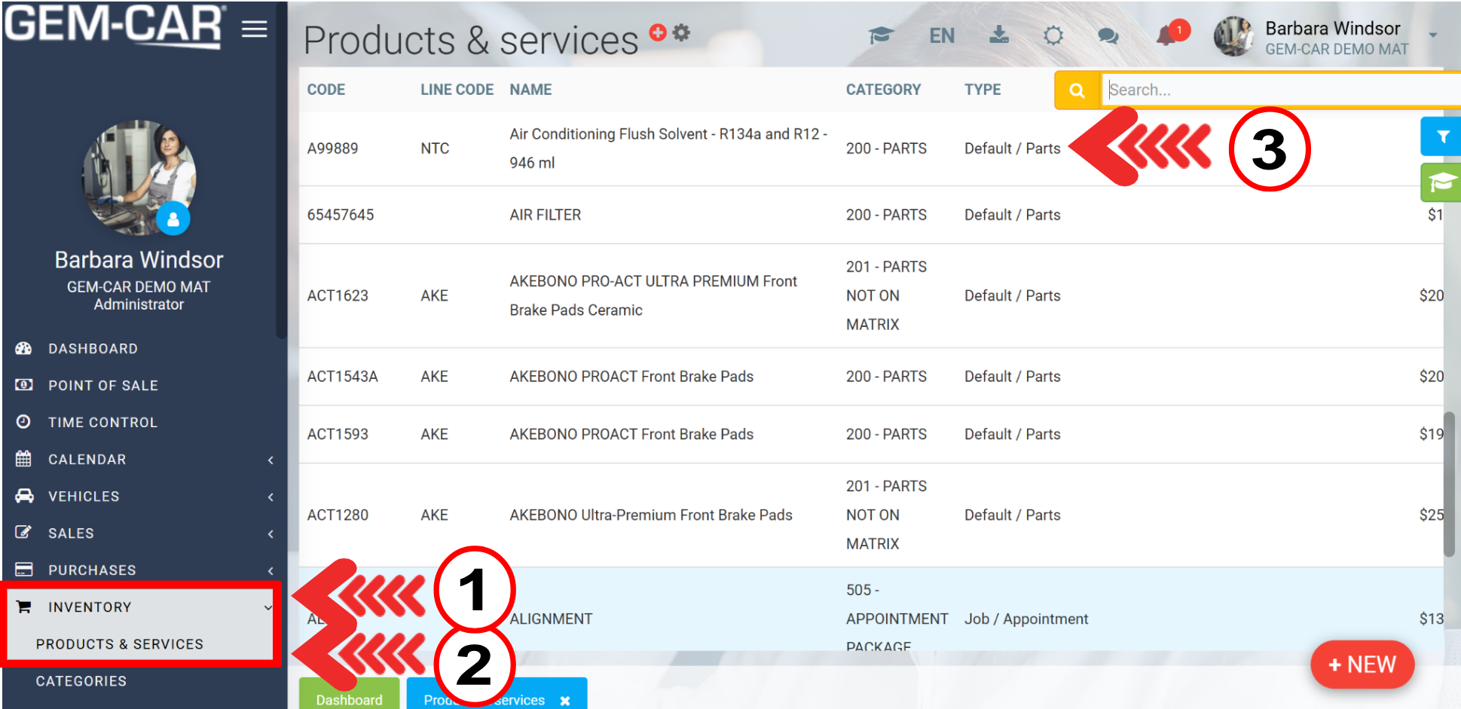Open Categories under Inventory
Screen dimensions: 1461x709
pyautogui.click(x=81, y=681)
